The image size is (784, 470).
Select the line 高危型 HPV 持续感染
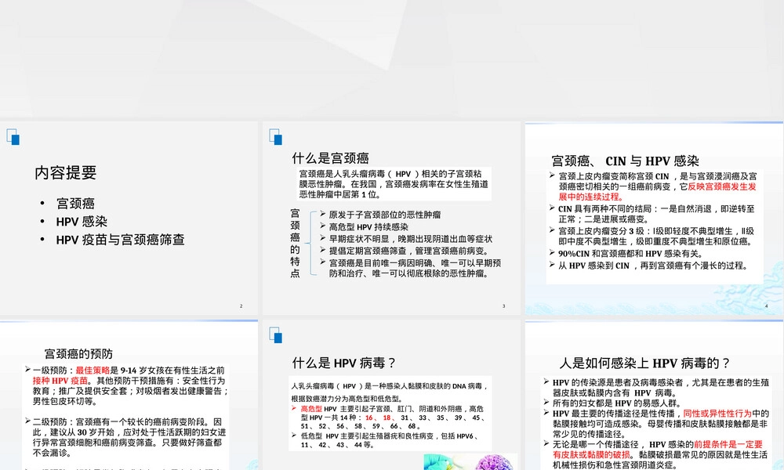click(x=368, y=226)
